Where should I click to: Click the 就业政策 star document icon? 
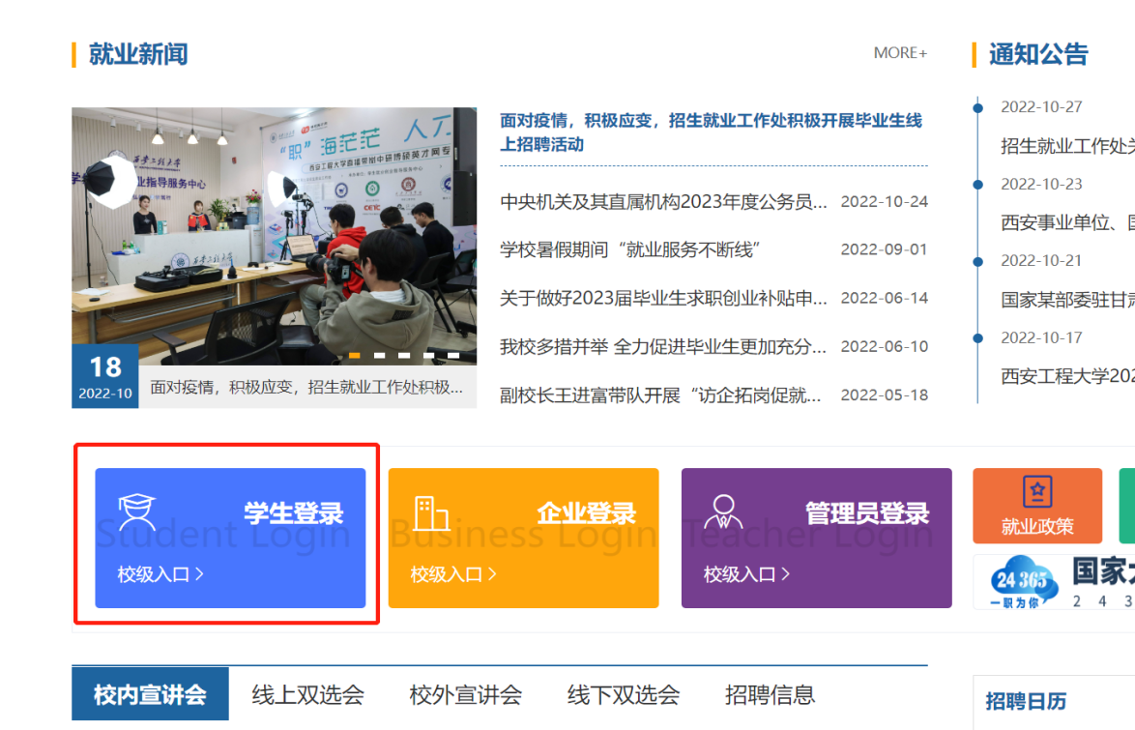tap(1037, 493)
